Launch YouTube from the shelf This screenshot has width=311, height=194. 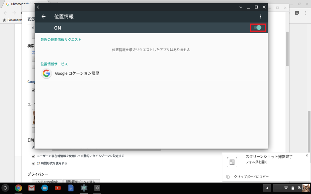58,188
